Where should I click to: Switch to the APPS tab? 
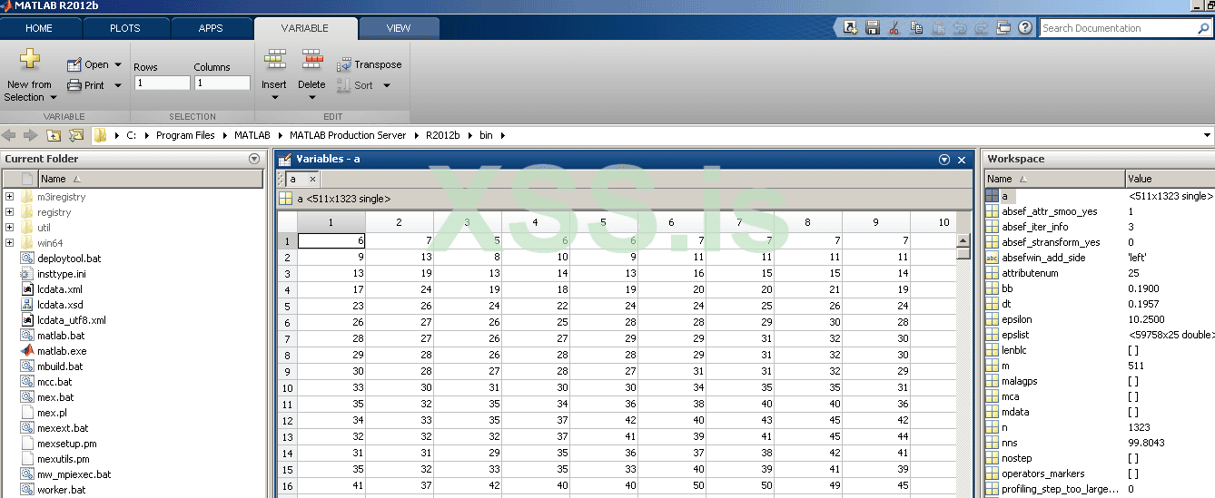click(211, 28)
